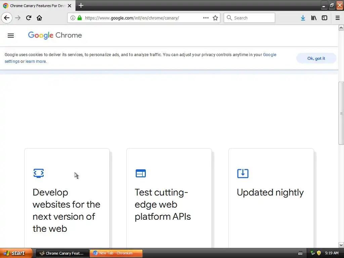
Task: Restore down the browser window
Action: (x=332, y=5)
